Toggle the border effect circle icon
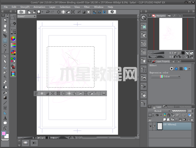This screenshot has height=148, width=196. pos(172,69)
